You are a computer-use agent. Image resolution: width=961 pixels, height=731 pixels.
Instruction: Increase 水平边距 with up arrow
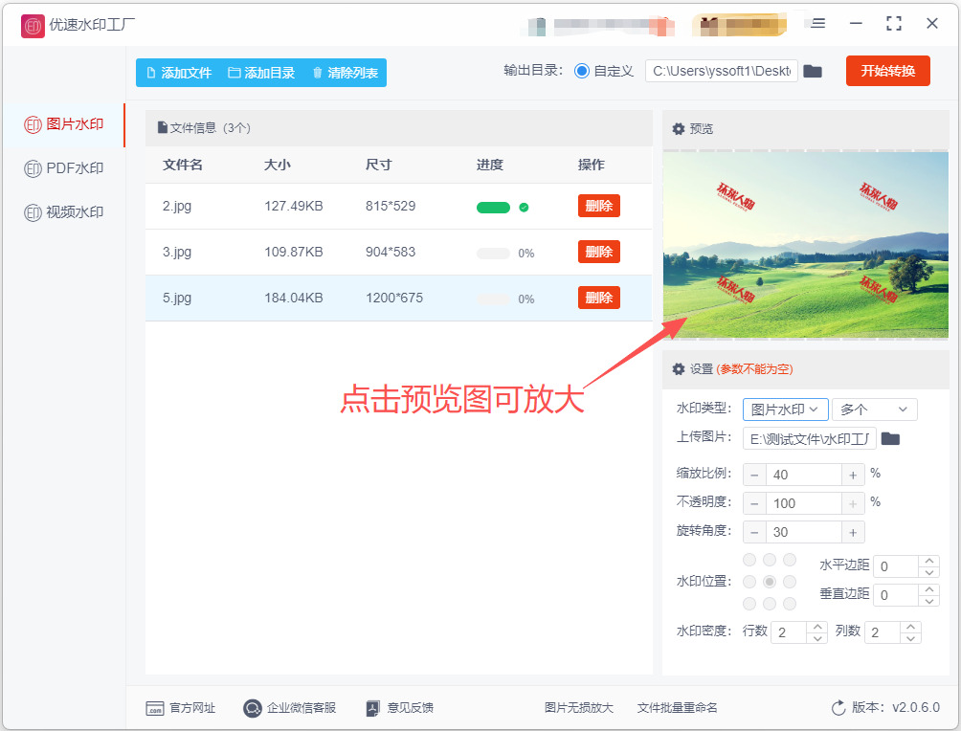[929, 561]
